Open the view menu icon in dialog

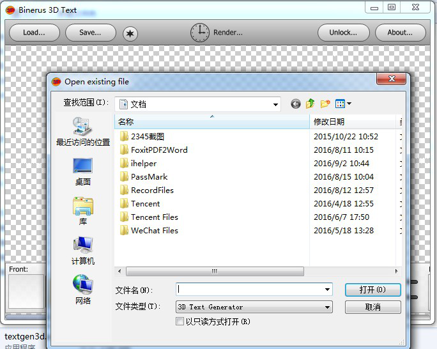click(343, 104)
